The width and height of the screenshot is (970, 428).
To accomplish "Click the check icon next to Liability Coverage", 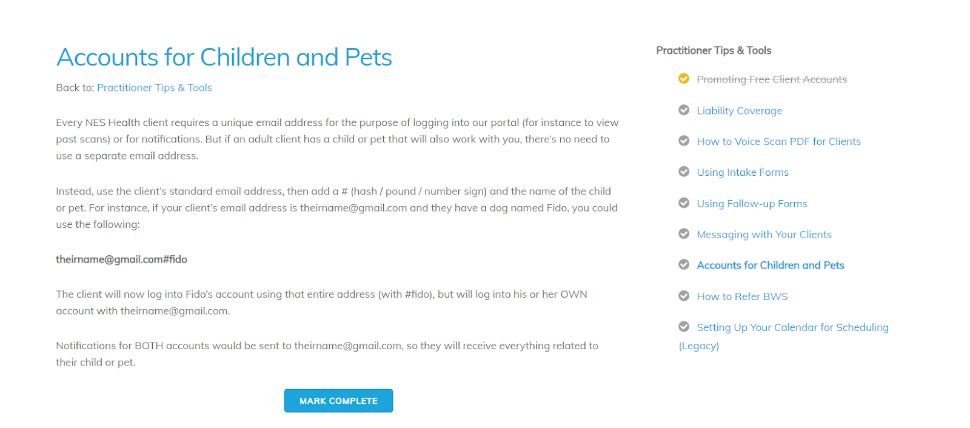I will coord(684,110).
